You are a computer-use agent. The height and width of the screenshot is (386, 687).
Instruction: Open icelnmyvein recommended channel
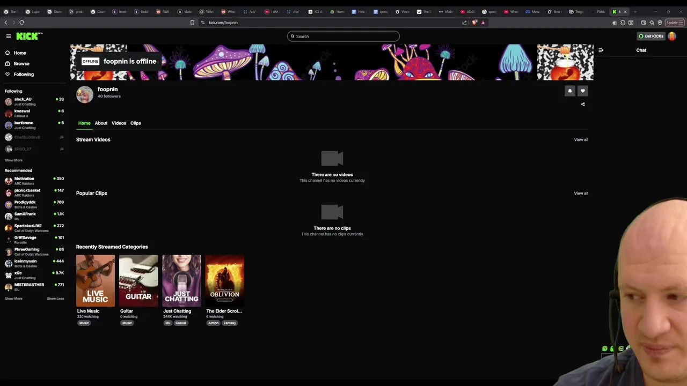click(34, 263)
